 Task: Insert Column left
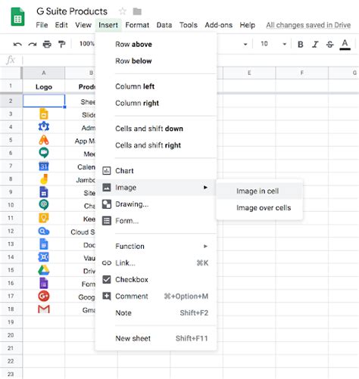pyautogui.click(x=156, y=86)
